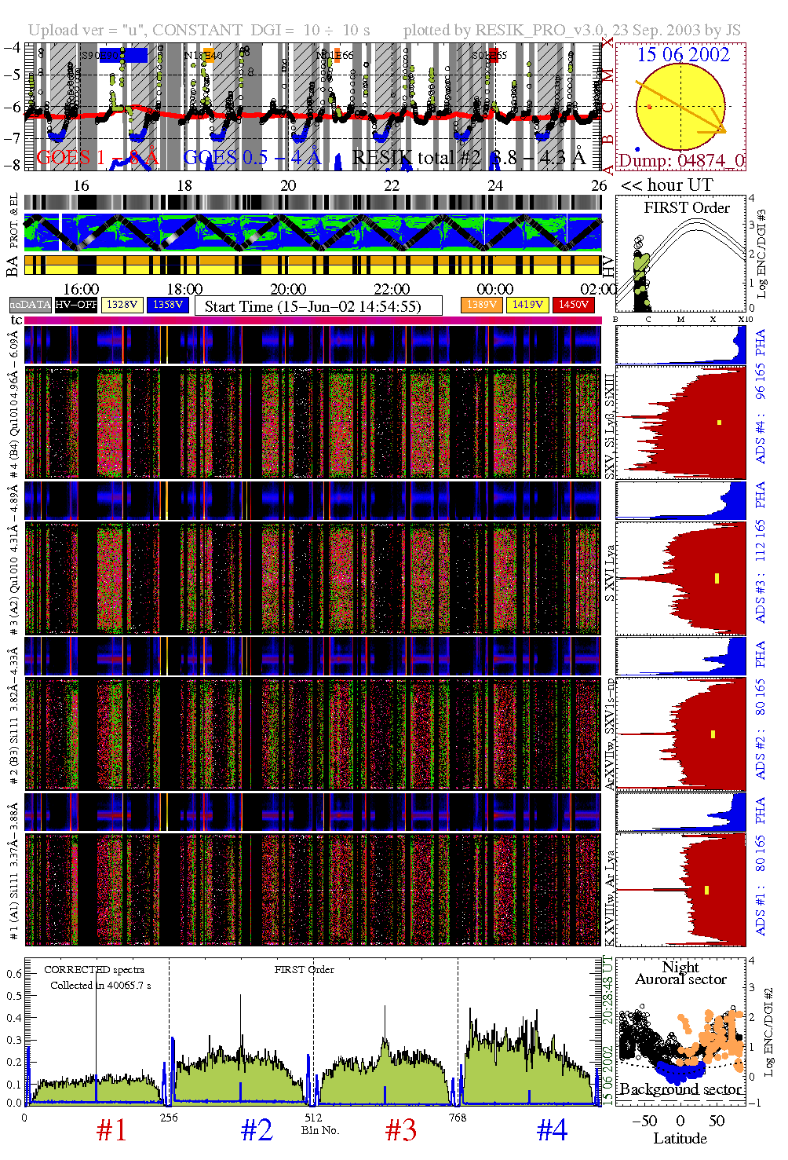Pick the yellow 1419V voltage swatch
The width and height of the screenshot is (788, 1160).
[527, 305]
